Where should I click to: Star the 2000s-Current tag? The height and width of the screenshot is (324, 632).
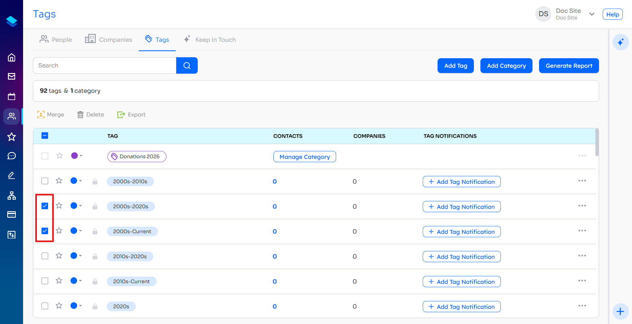[x=59, y=231]
